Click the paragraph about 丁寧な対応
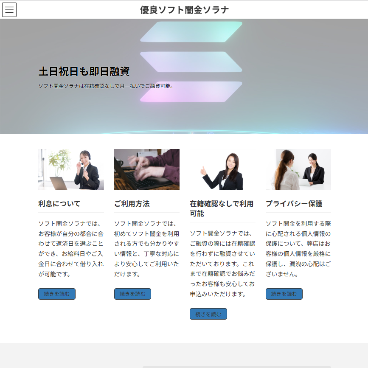Viewport: 368px width, 368px height. click(x=147, y=249)
